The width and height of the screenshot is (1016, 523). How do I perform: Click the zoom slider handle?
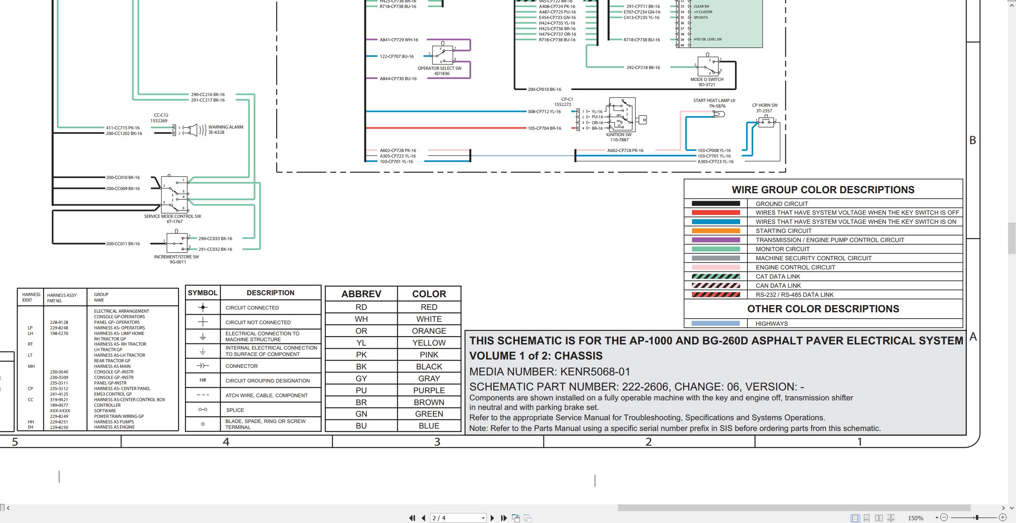tap(977, 517)
